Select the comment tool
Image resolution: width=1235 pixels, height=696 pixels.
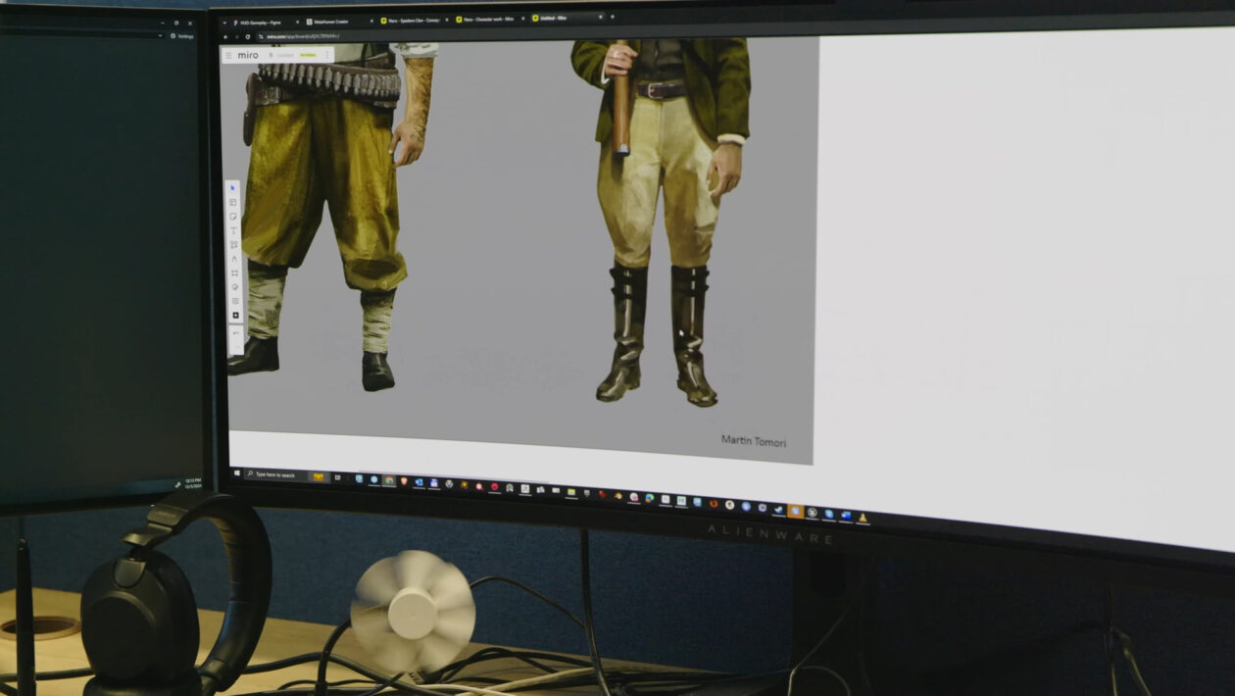click(234, 301)
